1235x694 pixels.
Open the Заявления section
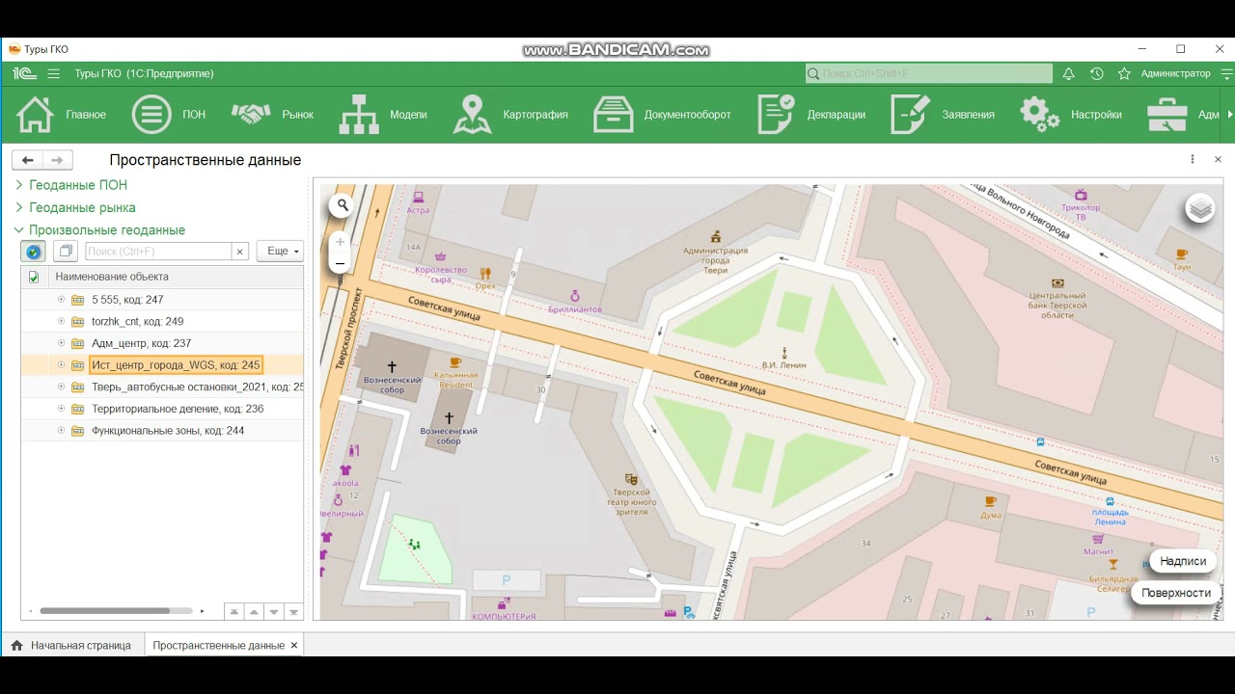tap(943, 115)
